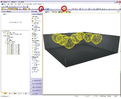Click the Open folder toolbar icon
Image resolution: width=121 pixels, height=99 pixels.
coord(5,6)
